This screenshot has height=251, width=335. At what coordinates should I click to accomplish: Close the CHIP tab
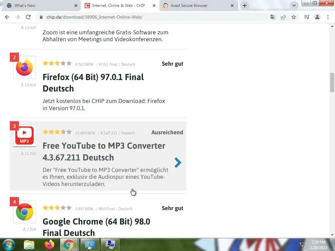tap(154, 6)
